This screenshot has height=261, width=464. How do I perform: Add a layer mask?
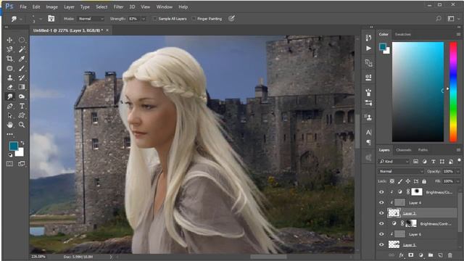pos(411,255)
